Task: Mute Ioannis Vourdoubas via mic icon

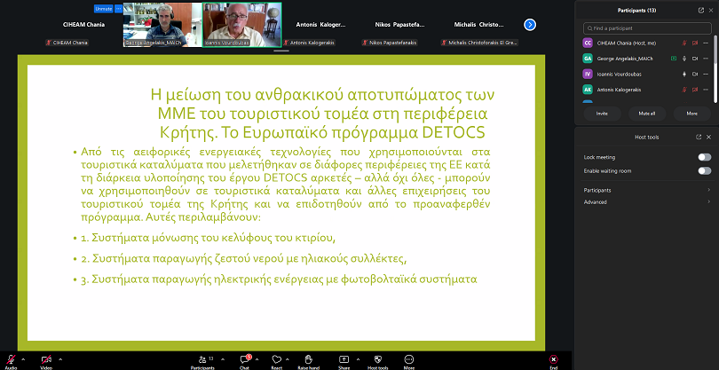Action: tap(684, 74)
